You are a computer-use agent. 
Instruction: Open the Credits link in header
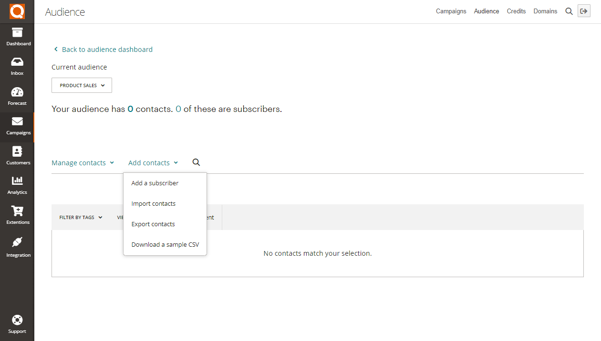(516, 11)
